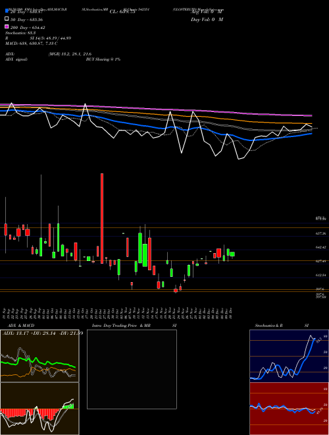Click the 642.42 price axis label
The width and height of the screenshot is (329, 435).
pyautogui.click(x=320, y=247)
